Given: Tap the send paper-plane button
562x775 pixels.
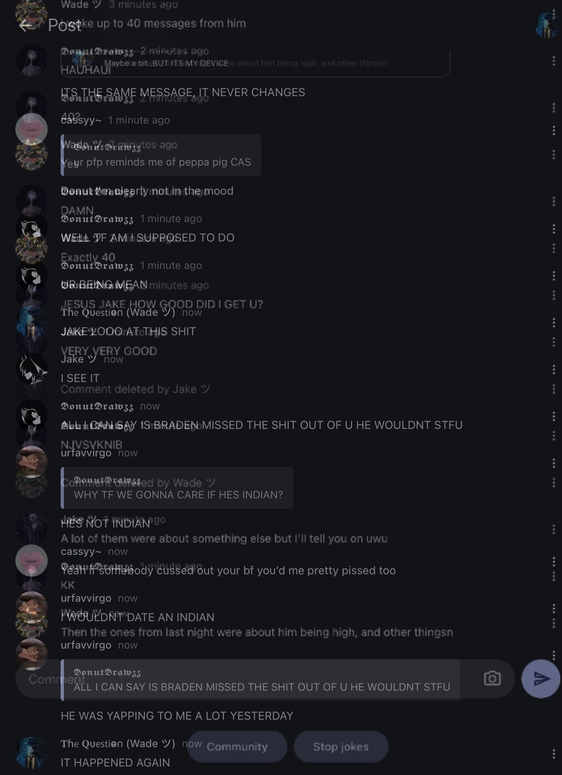Looking at the screenshot, I should point(541,679).
